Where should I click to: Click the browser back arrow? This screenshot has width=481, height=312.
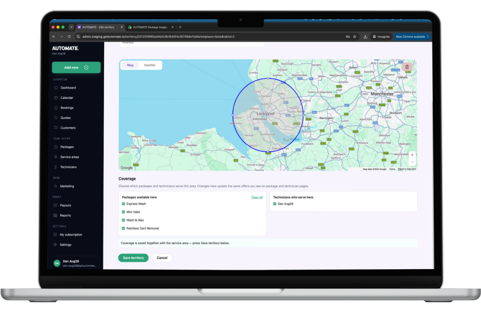click(54, 37)
